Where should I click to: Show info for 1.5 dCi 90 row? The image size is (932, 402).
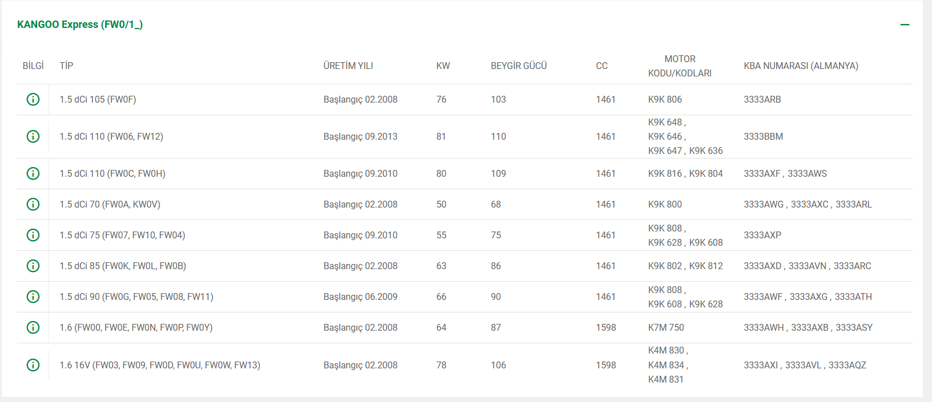pyautogui.click(x=33, y=297)
